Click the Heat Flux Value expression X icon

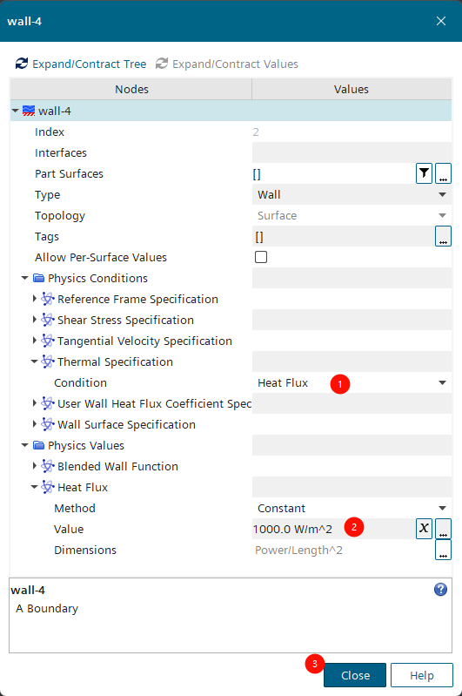pyautogui.click(x=424, y=528)
